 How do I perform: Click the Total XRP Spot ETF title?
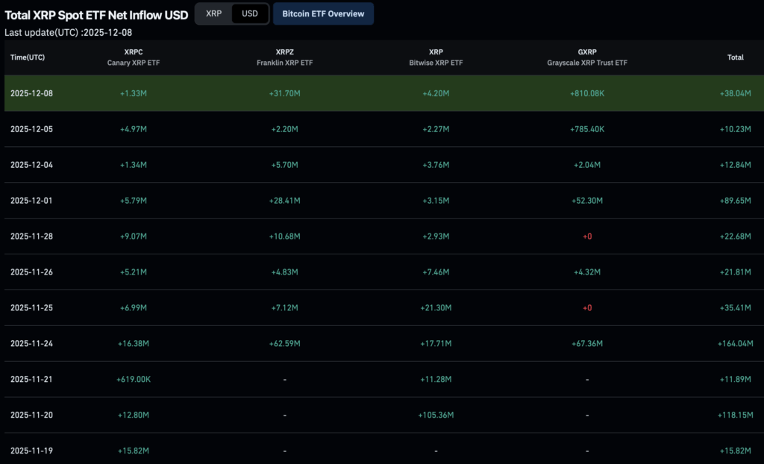click(95, 13)
